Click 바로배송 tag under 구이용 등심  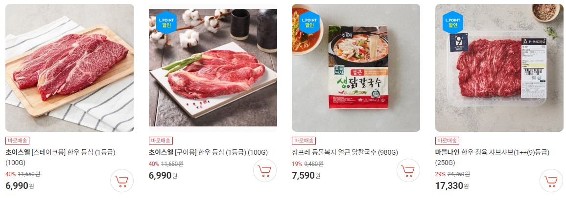tap(161, 141)
